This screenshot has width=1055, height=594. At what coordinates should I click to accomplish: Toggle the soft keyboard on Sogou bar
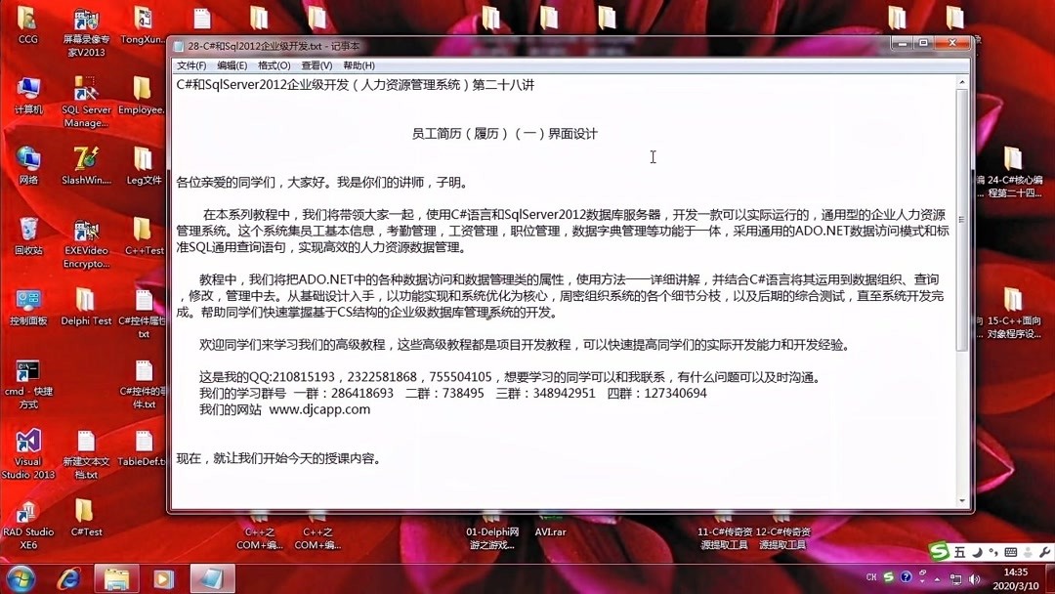click(x=1011, y=551)
